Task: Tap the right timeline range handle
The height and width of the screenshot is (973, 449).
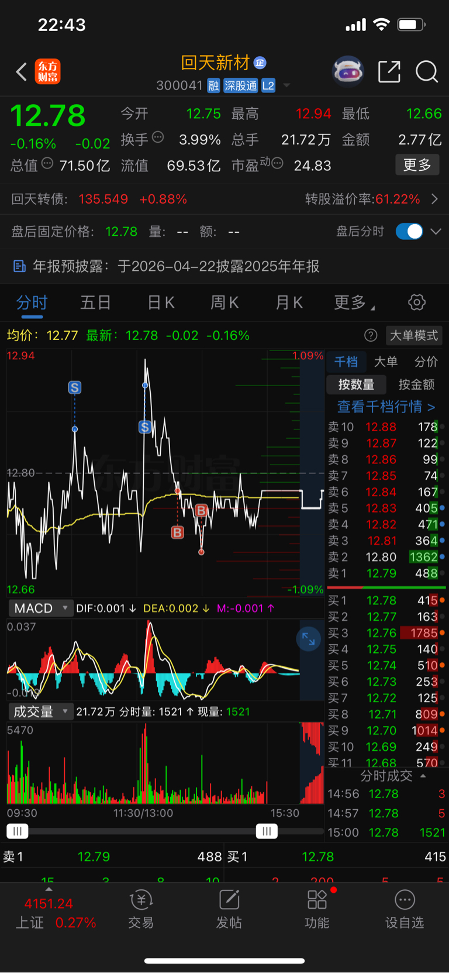Action: (x=267, y=831)
